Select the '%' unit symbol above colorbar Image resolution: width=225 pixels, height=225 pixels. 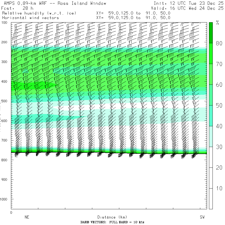217,23
